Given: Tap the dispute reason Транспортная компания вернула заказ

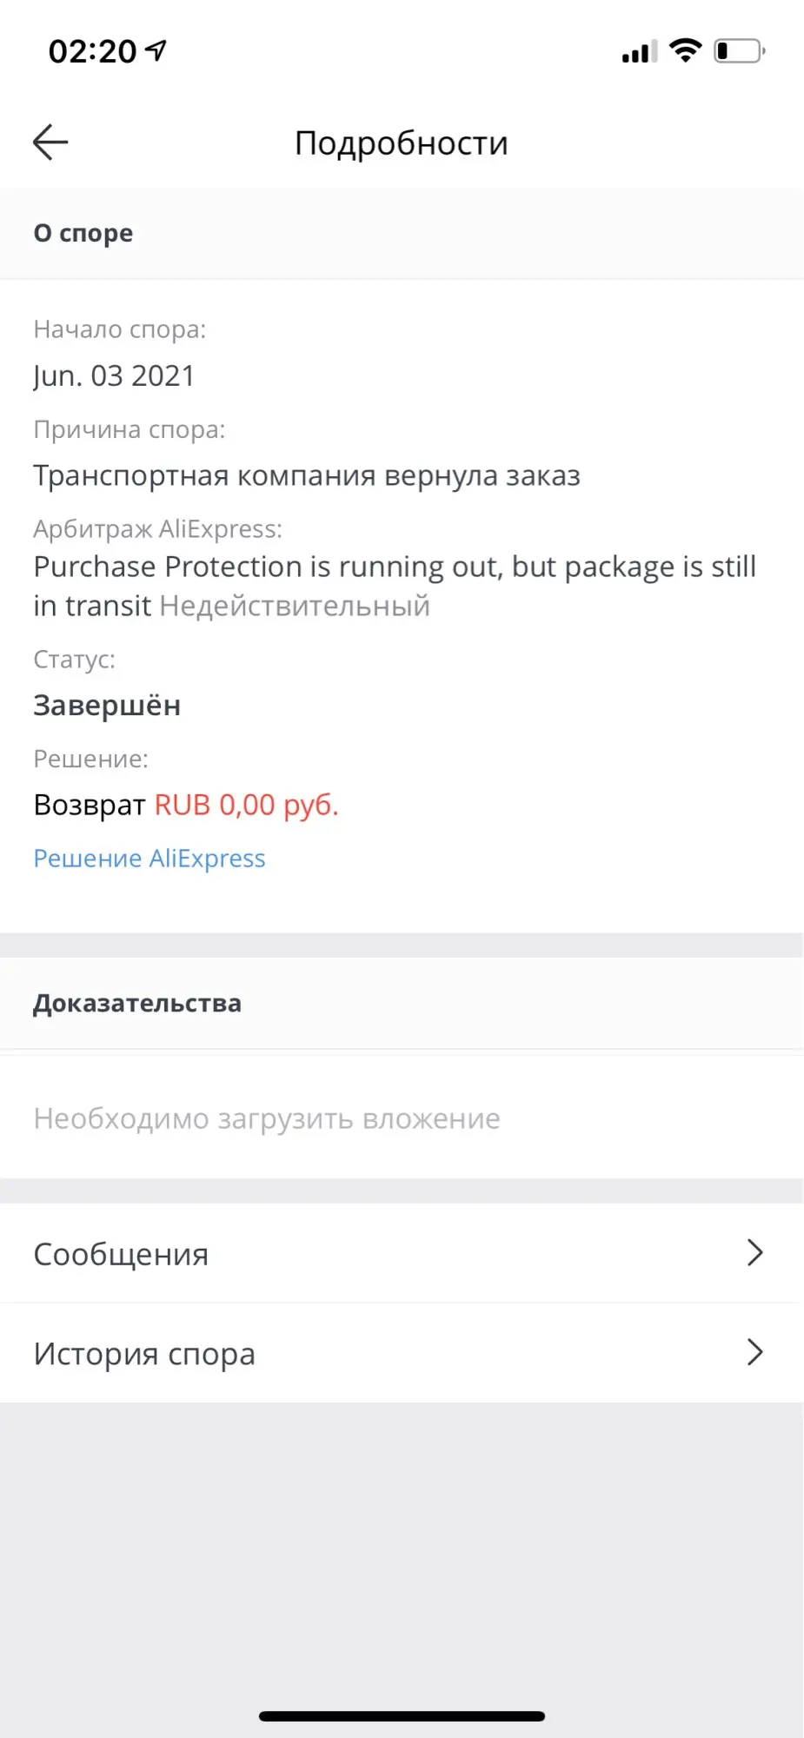Looking at the screenshot, I should (x=307, y=476).
